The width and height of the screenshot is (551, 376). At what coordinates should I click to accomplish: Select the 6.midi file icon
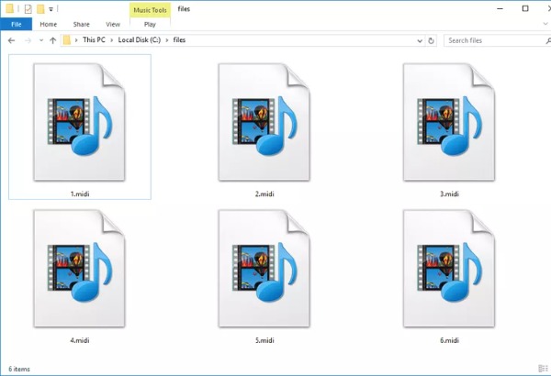[x=449, y=269]
